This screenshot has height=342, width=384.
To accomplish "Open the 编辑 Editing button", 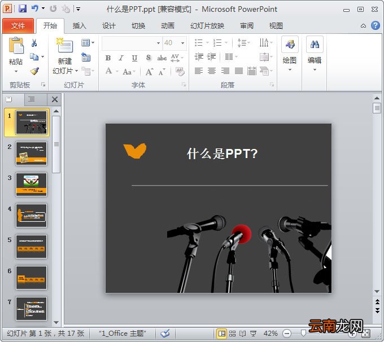I will [315, 54].
